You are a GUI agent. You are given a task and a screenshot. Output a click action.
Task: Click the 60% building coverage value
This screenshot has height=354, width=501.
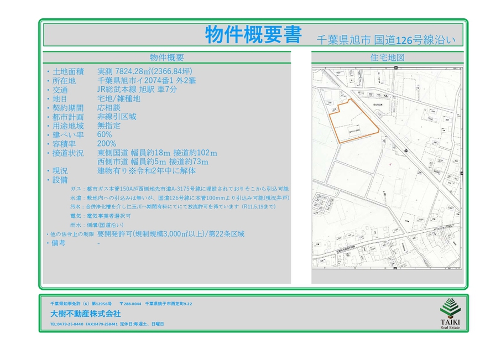[105, 134]
